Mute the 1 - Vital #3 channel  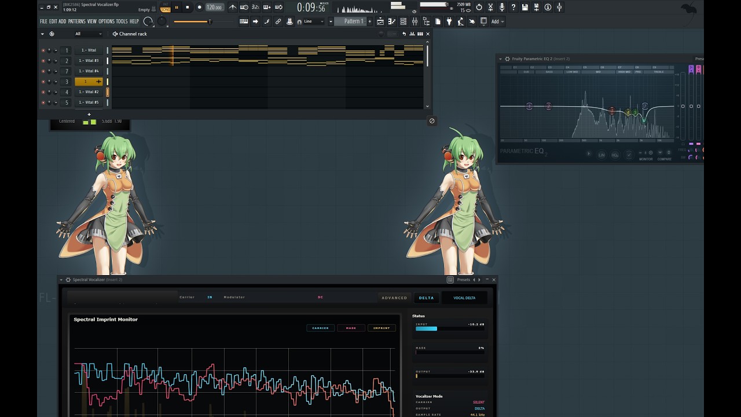point(43,61)
